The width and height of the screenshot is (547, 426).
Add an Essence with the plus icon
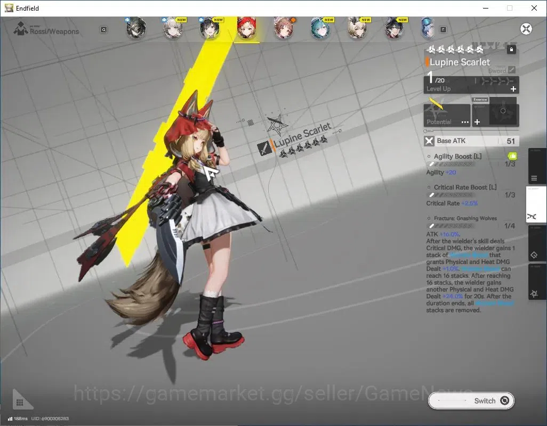(477, 122)
